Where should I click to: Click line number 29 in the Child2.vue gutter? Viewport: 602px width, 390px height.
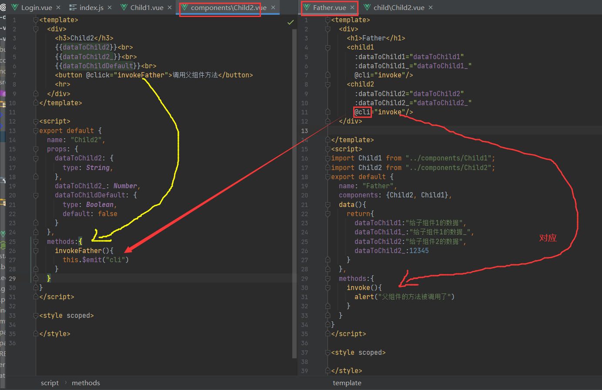(12, 279)
